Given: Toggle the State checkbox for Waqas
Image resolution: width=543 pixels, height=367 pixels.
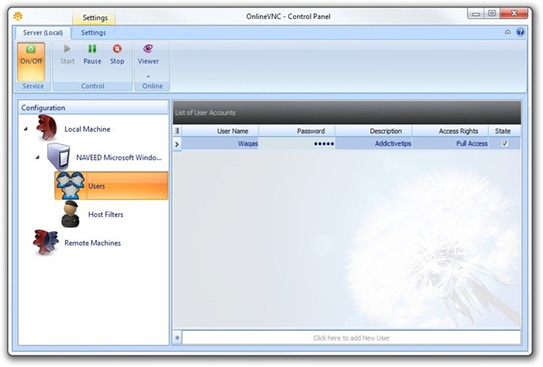Looking at the screenshot, I should (504, 143).
